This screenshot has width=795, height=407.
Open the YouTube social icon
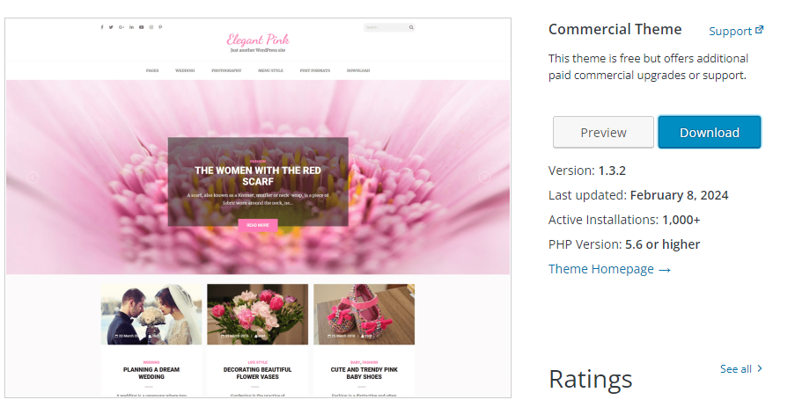pos(141,27)
